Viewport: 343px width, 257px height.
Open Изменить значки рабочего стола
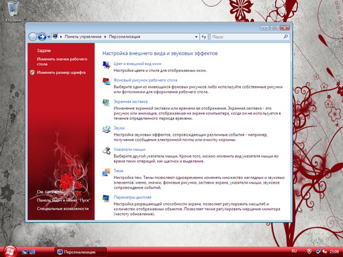62,62
